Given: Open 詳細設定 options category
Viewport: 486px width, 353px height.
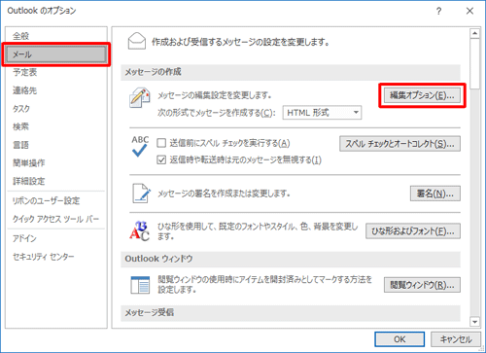Looking at the screenshot, I should click(x=55, y=181).
